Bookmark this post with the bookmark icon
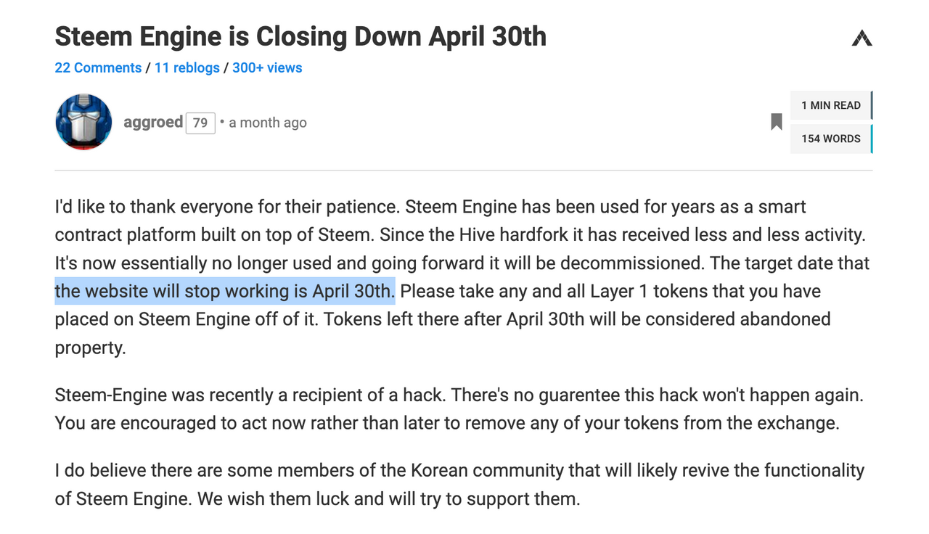 pyautogui.click(x=777, y=122)
